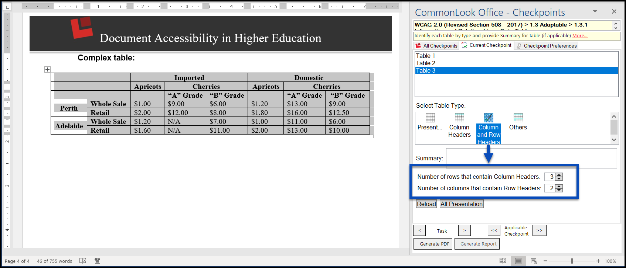Go to next task button
This screenshot has width=626, height=268.
tap(465, 230)
